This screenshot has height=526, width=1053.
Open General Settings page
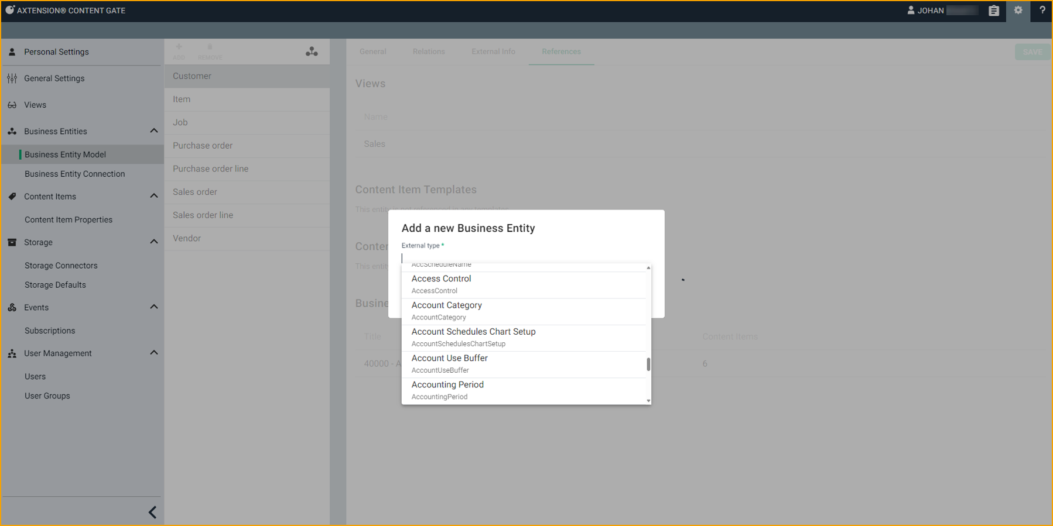click(54, 78)
